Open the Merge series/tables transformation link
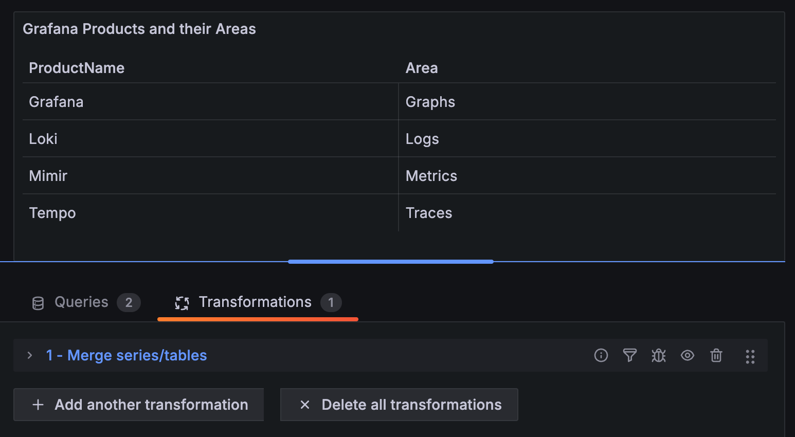 click(x=126, y=355)
